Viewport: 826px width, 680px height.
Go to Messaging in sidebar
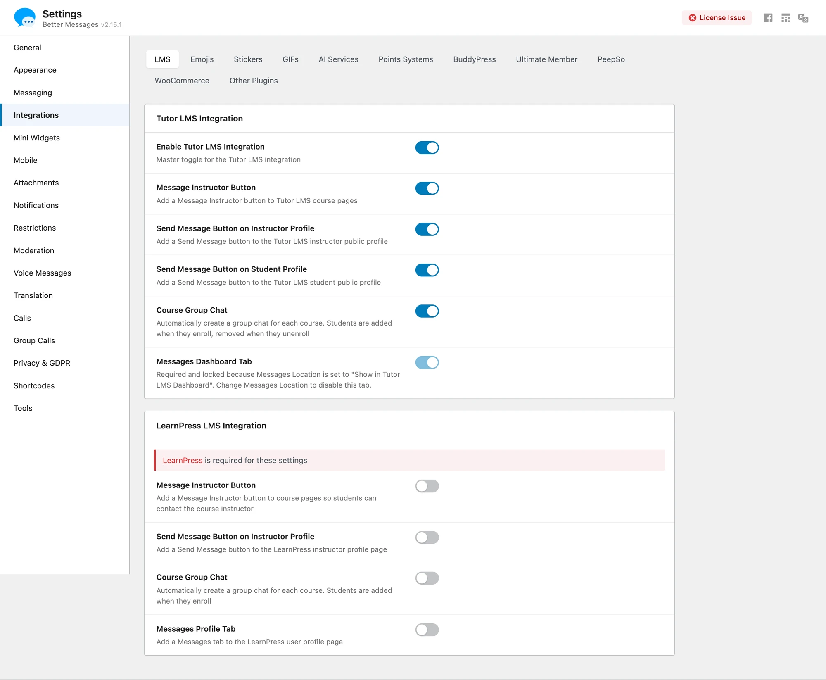(x=65, y=93)
